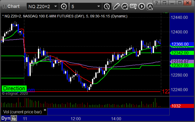This screenshot has height=122, width=195.
Task: Select the purple 12316.87 price tag
Action: tap(182, 62)
